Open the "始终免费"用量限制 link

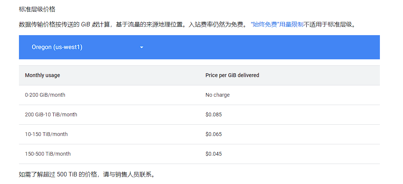tap(277, 25)
